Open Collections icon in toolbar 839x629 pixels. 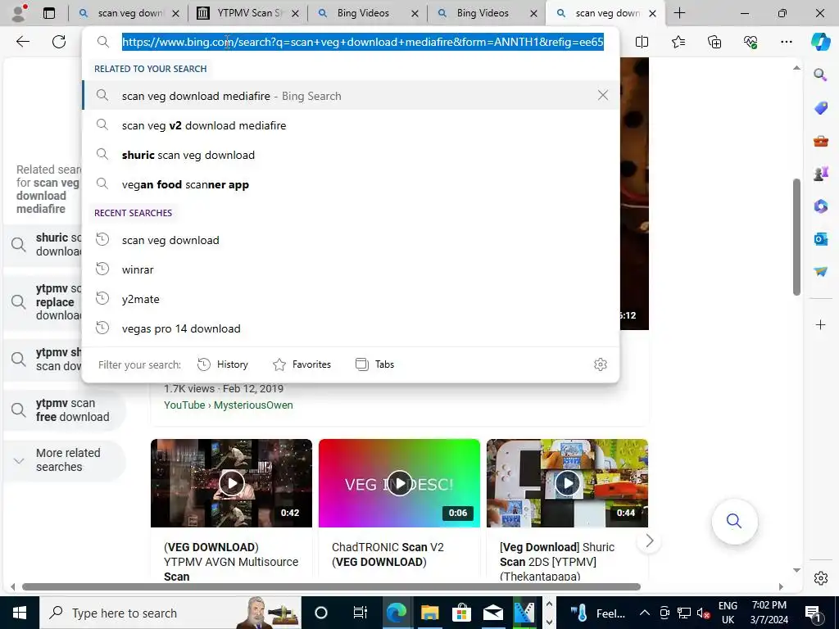click(x=714, y=42)
